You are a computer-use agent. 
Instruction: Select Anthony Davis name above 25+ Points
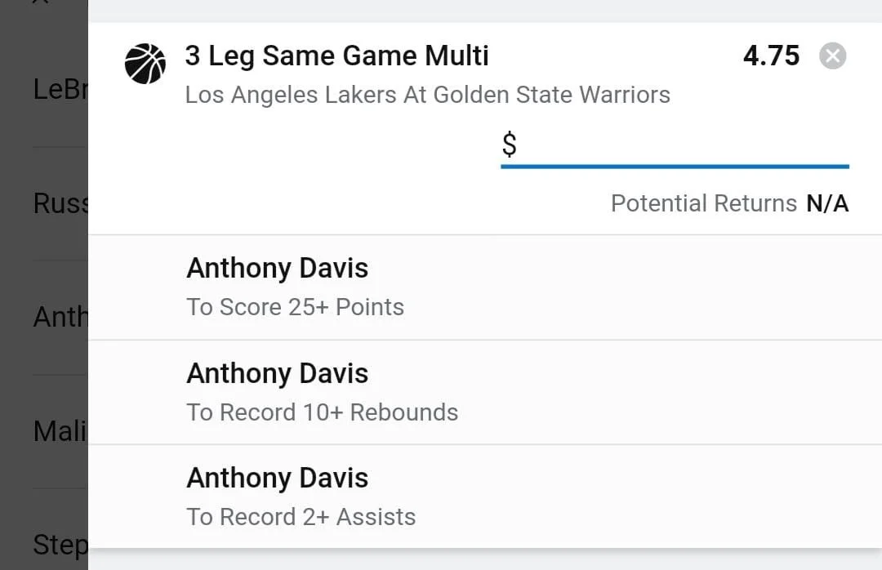277,269
